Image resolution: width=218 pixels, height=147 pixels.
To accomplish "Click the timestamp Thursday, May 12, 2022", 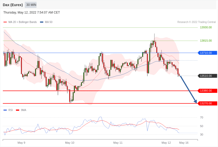I will pos(32,13).
